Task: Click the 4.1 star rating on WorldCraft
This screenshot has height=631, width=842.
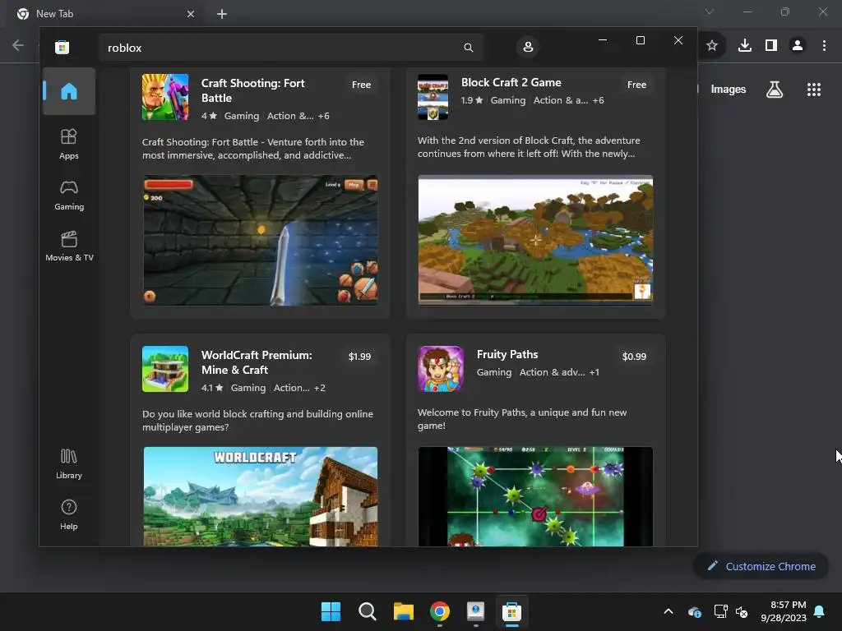Action: tap(212, 388)
